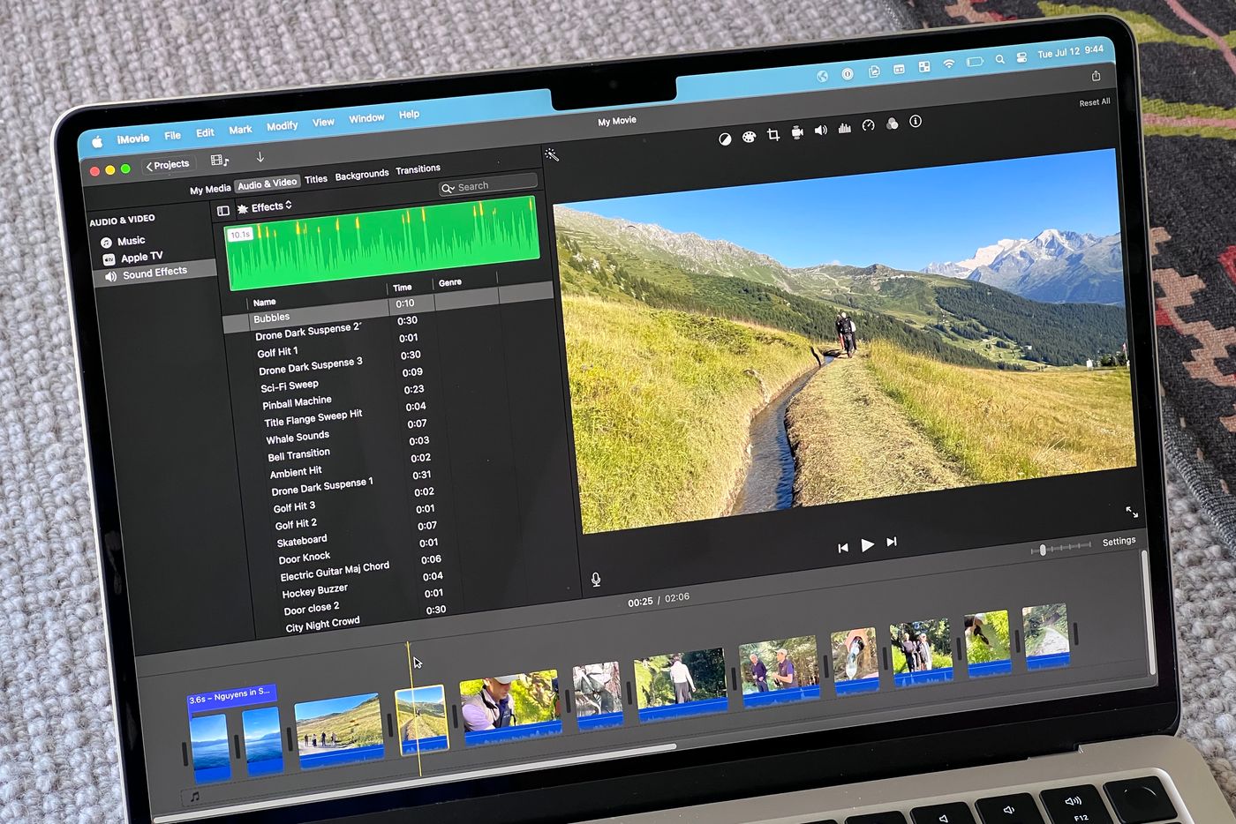The image size is (1236, 824).
Task: Click the Share icon in the toolbar
Action: (x=1096, y=76)
